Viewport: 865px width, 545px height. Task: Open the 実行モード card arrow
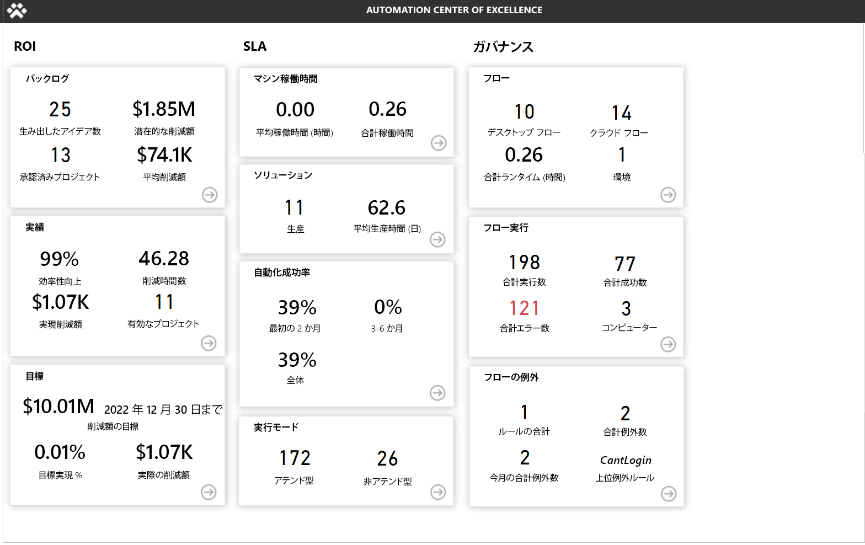click(438, 492)
